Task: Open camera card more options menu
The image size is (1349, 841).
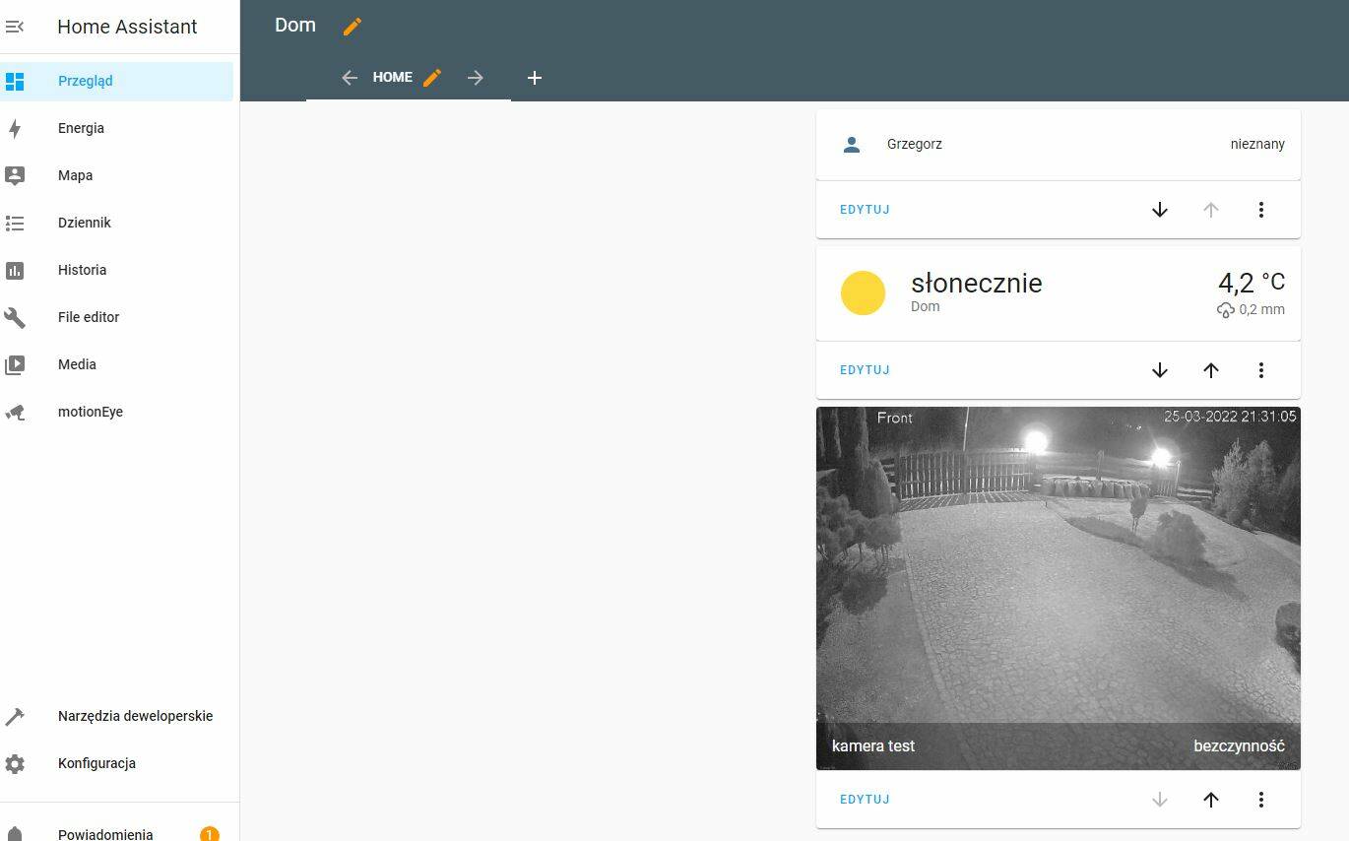Action: pos(1261,800)
